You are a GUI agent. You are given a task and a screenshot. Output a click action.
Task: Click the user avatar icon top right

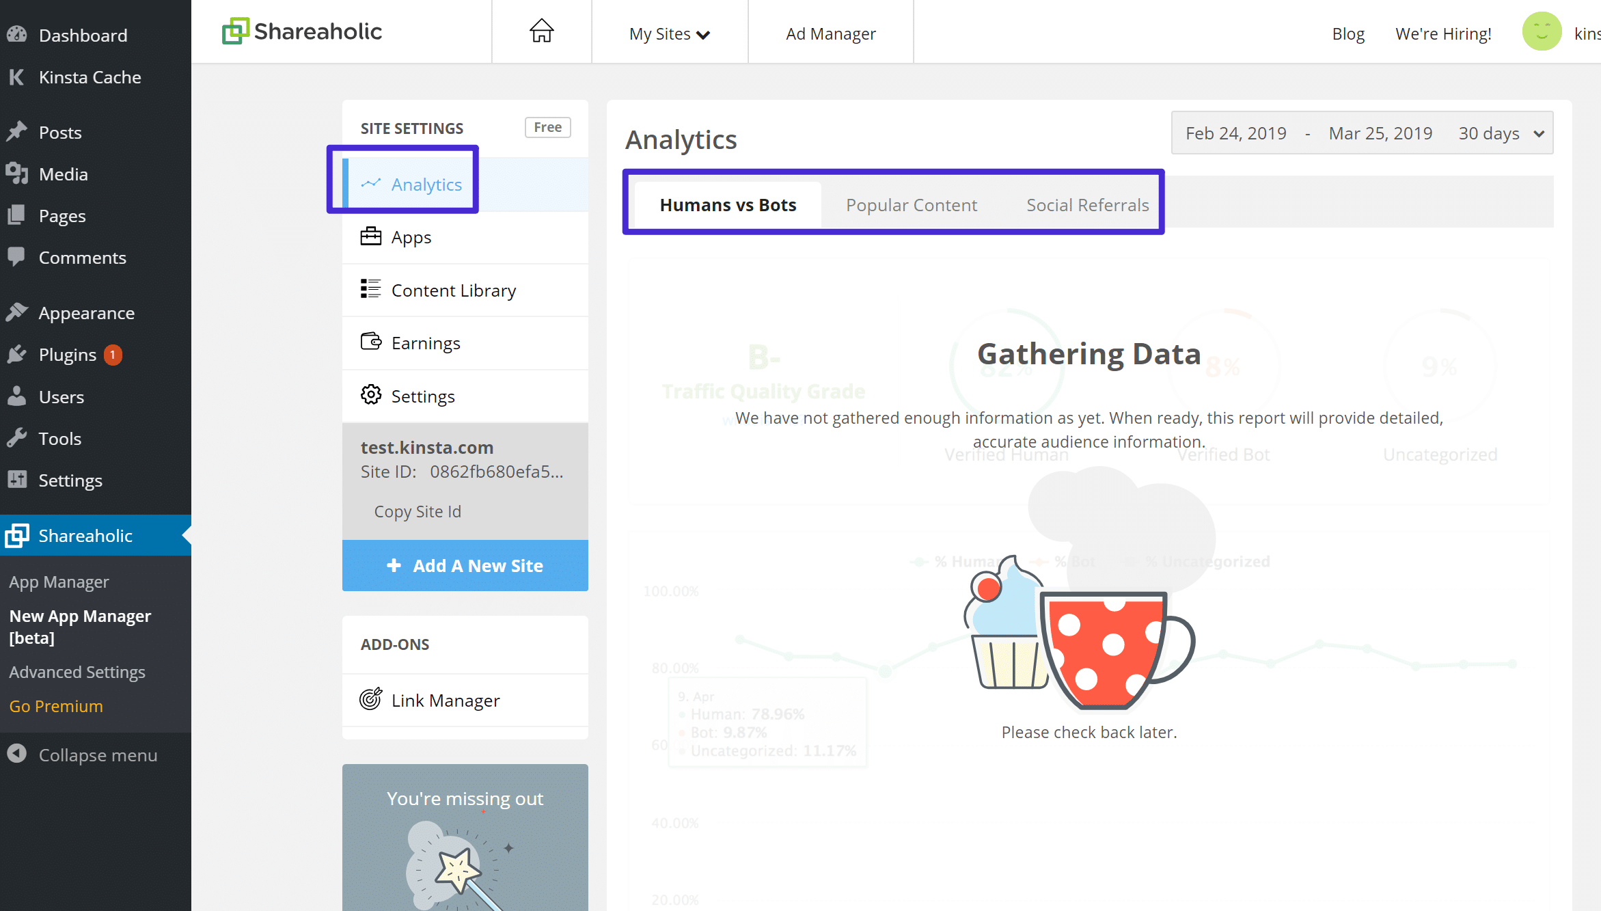pyautogui.click(x=1542, y=31)
